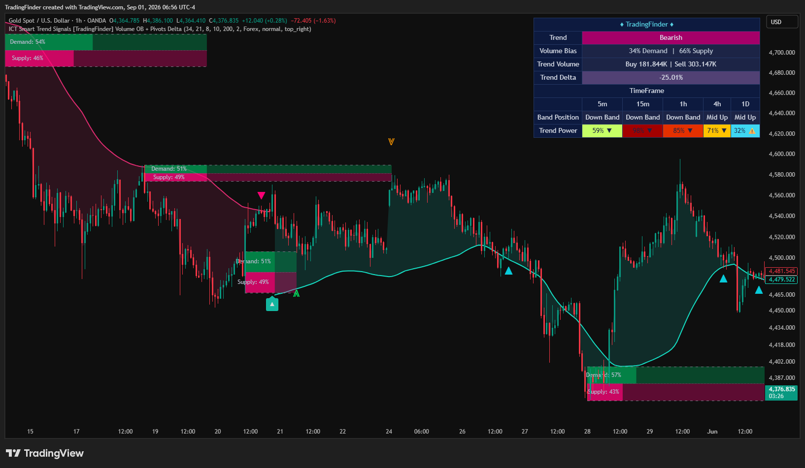Viewport: 805px width, 468px height.
Task: Click the -25.01% trend delta value
Action: (x=671, y=78)
